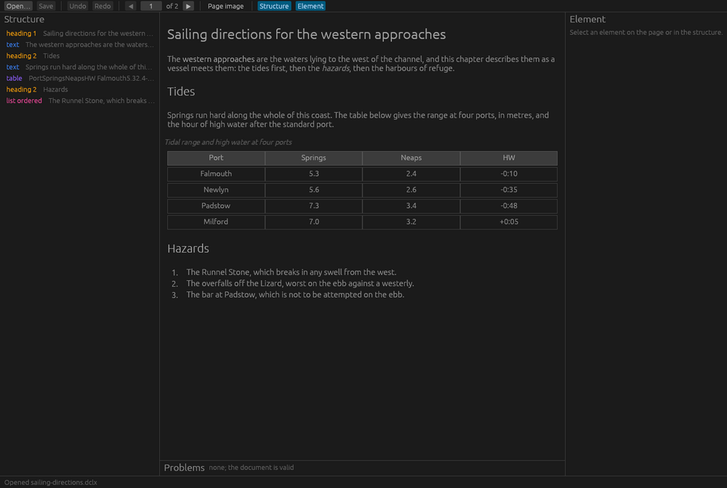Click the Neaps value '3.4'
727x488 pixels.
pos(411,206)
